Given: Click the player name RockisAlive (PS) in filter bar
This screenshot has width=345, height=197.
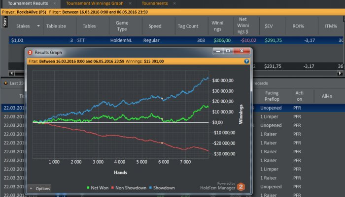Looking at the screenshot, I should [x=31, y=12].
